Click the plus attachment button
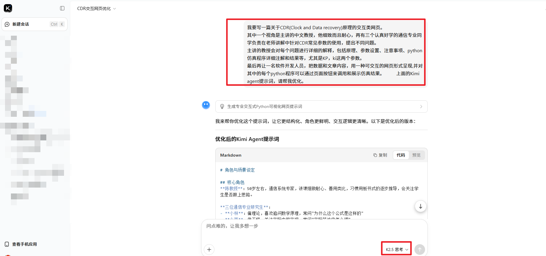Screen dimensions: 546x256 click(209, 250)
